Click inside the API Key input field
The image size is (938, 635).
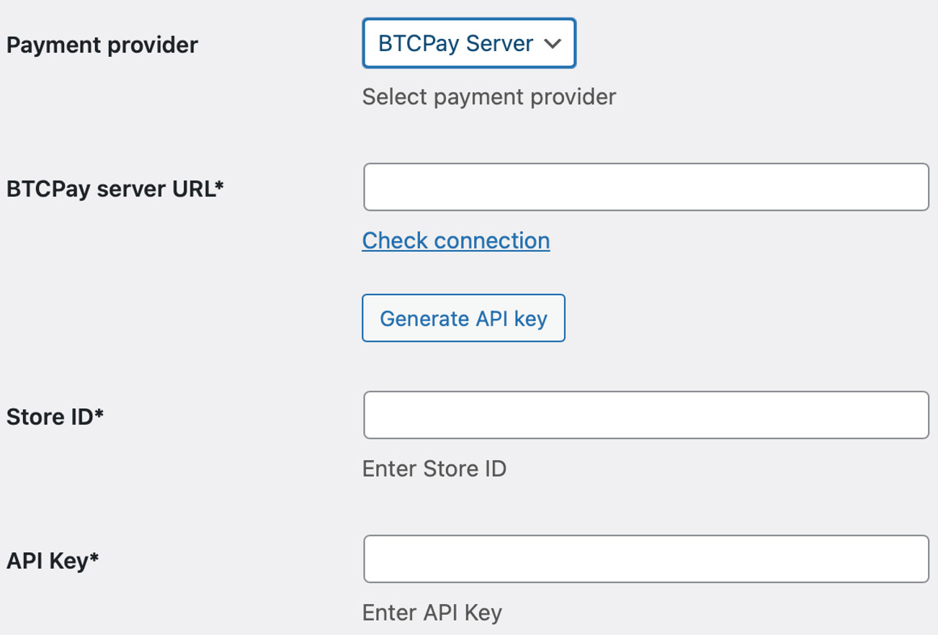(x=645, y=559)
